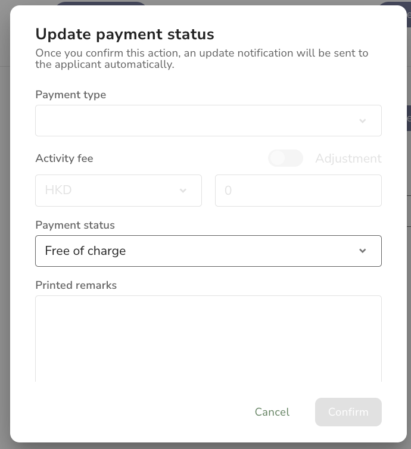
Task: Toggle the Adjustment switch
Action: pos(286,158)
